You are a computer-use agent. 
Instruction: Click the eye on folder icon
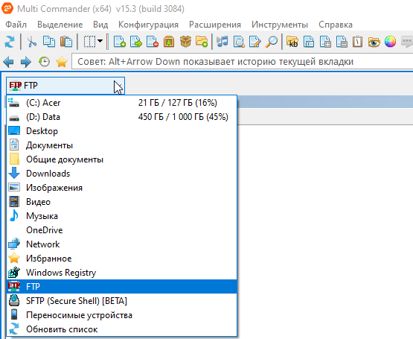point(374,42)
